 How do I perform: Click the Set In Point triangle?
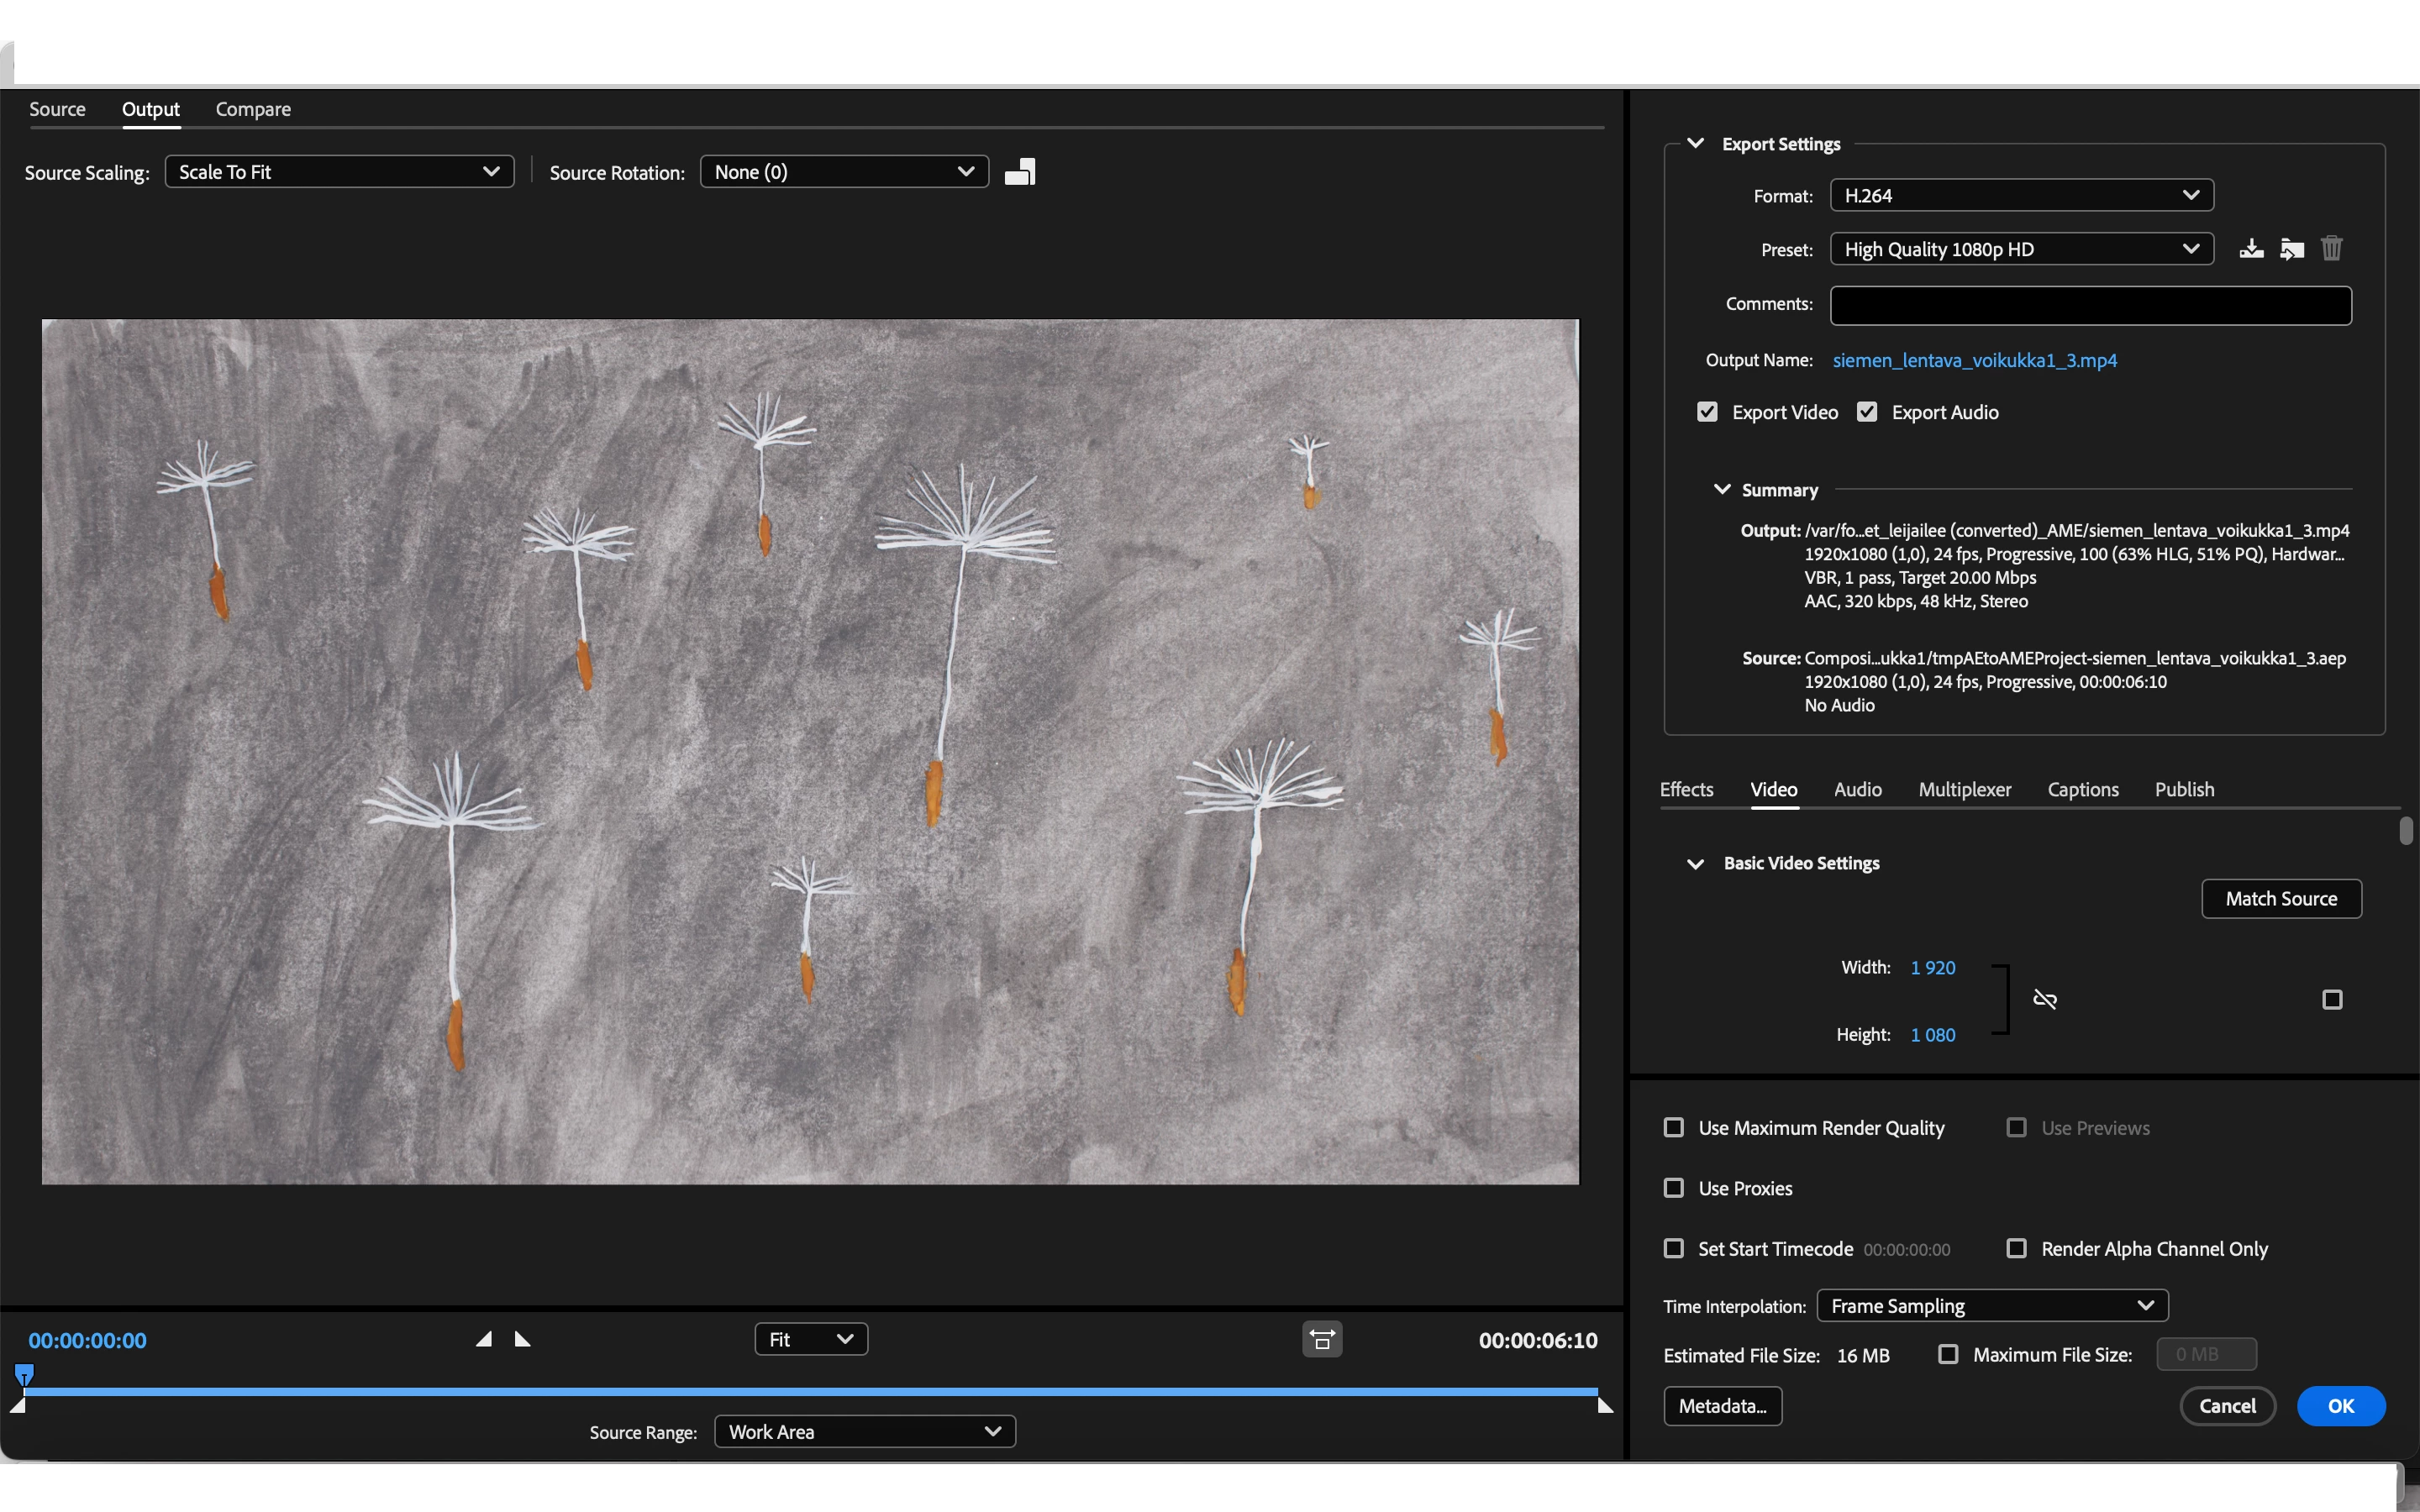coord(484,1339)
